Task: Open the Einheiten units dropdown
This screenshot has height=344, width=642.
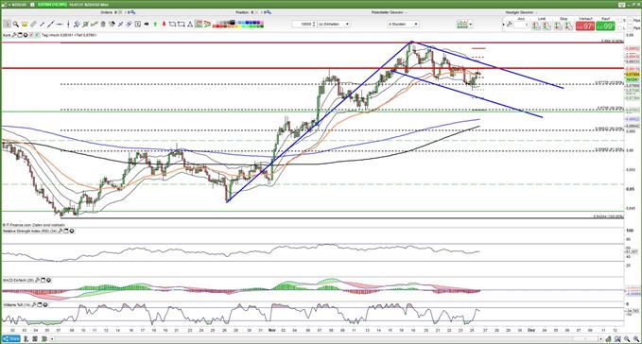Action: (x=334, y=25)
